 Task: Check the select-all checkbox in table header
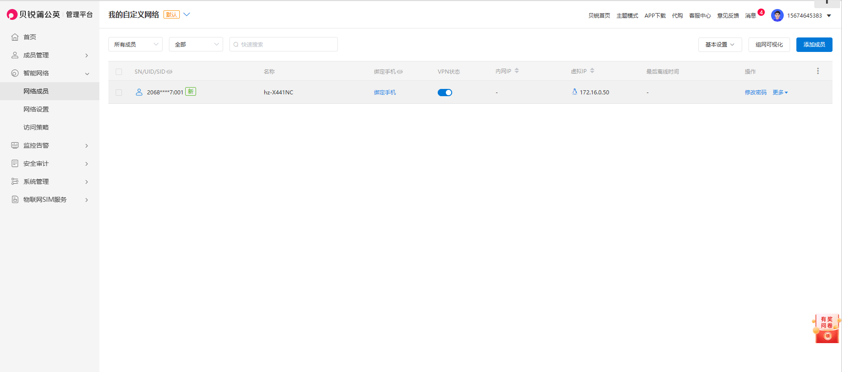point(119,72)
